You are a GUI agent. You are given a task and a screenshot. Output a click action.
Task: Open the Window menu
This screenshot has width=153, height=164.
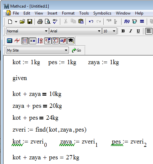tap(123, 13)
